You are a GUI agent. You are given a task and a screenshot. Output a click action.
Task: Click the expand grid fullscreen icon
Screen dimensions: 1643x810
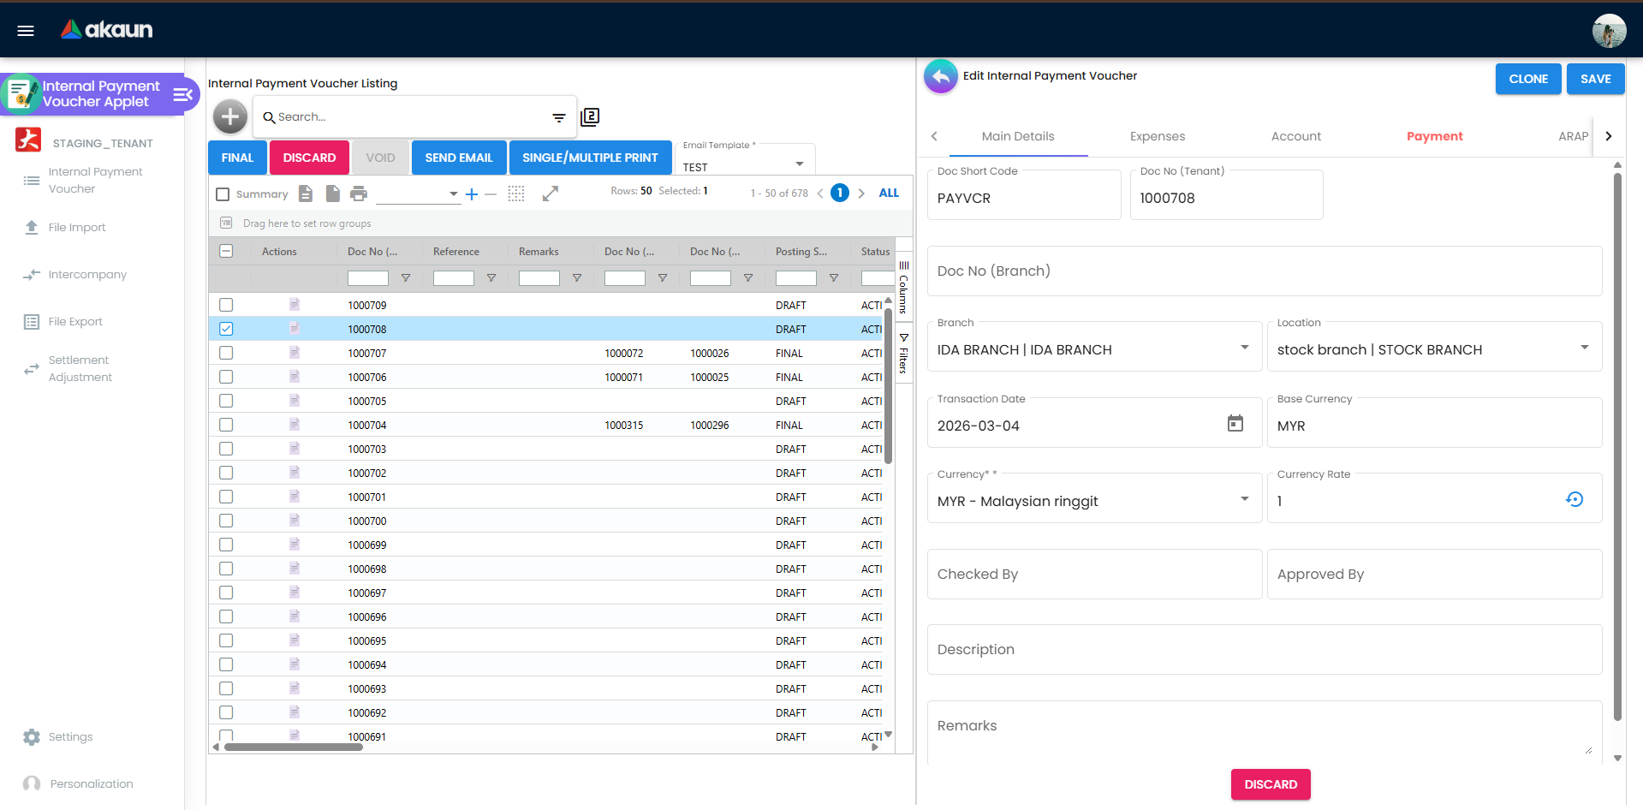click(551, 194)
